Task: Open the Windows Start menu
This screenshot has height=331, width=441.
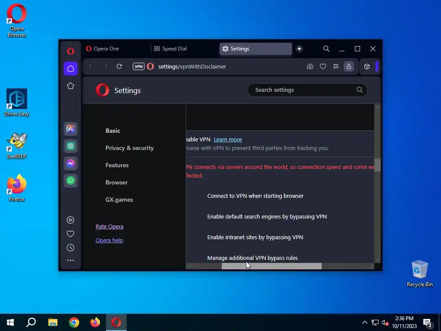Action: click(x=10, y=322)
